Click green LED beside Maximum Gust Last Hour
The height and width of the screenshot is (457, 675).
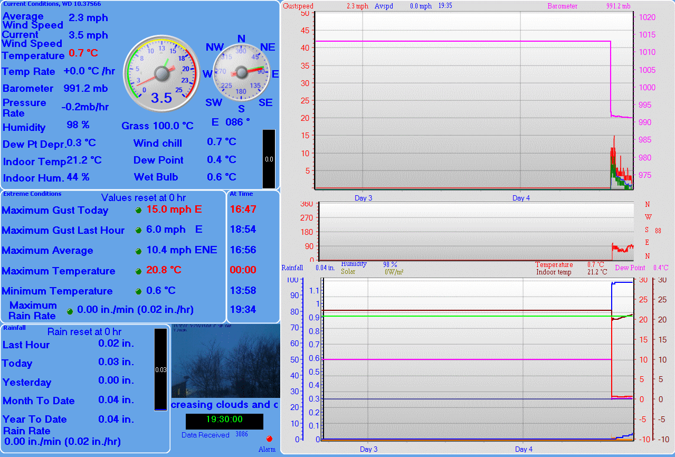[x=139, y=230]
